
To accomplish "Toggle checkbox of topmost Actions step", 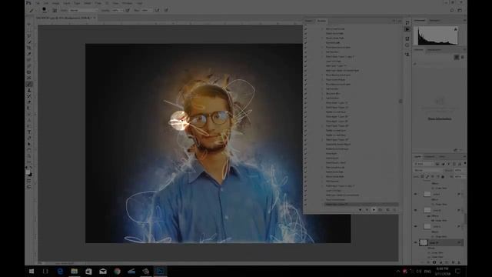I will point(306,28).
